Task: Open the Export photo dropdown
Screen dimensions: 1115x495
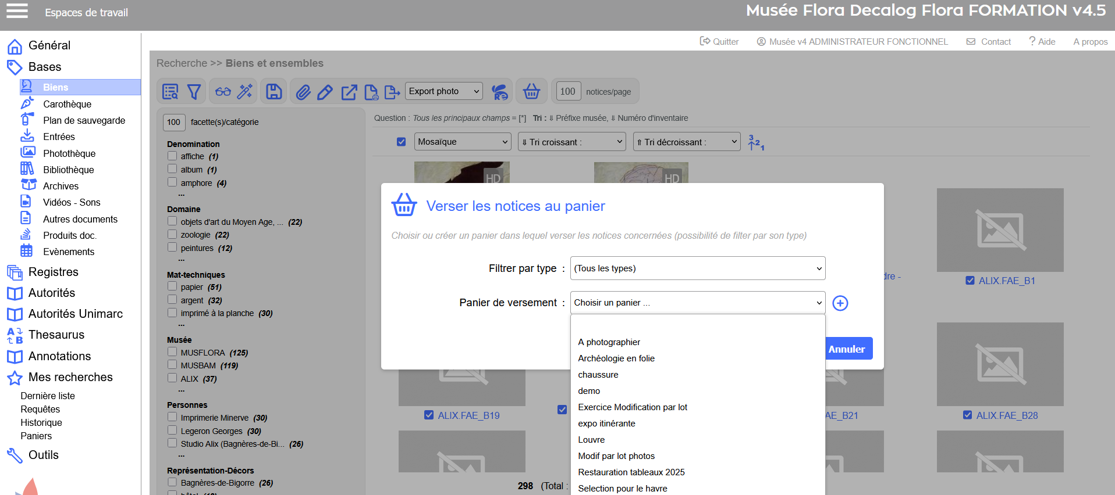Action: (443, 91)
